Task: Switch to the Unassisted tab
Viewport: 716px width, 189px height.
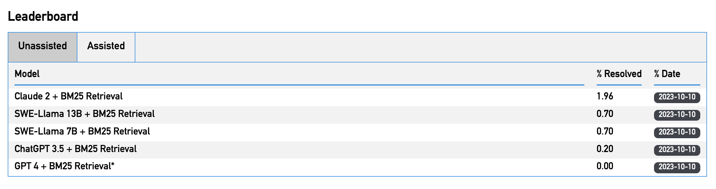Action: click(43, 46)
